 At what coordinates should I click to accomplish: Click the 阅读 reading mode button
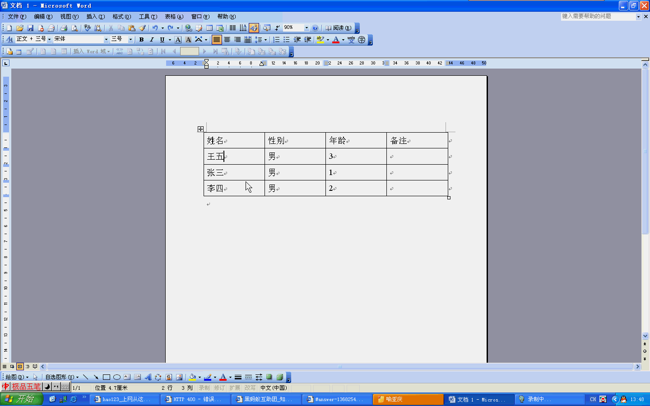click(339, 28)
